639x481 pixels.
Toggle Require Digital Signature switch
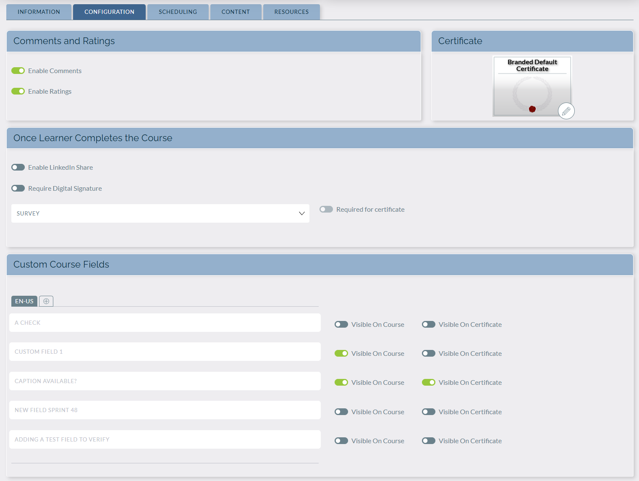click(x=18, y=188)
